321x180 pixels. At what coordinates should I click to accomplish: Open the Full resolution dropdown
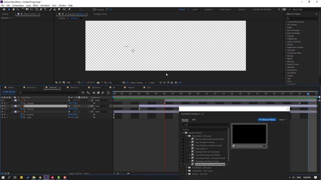(x=114, y=82)
